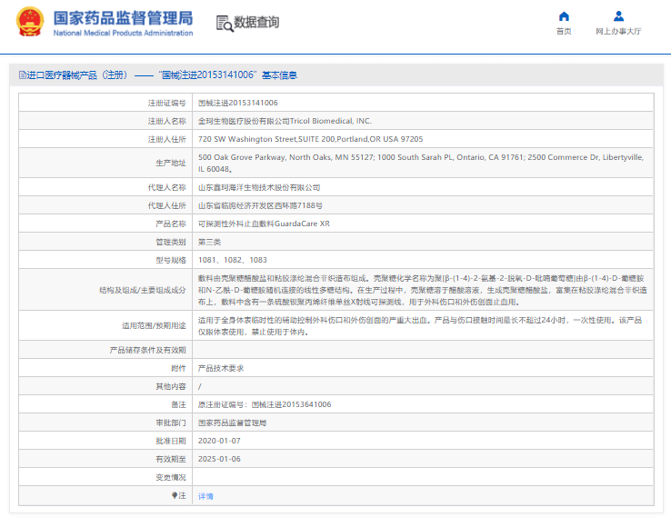Click the approval date 2020-01-07
This screenshot has width=671, height=527.
(x=219, y=441)
